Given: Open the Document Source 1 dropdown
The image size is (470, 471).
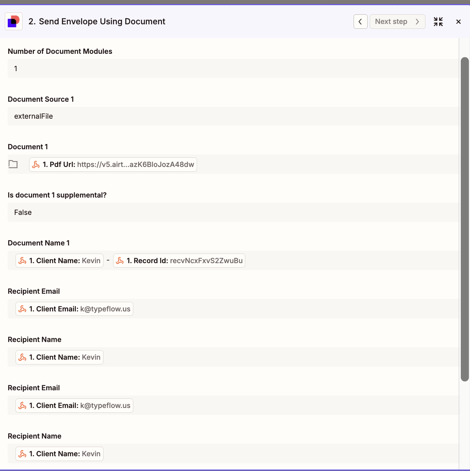Looking at the screenshot, I should coord(232,116).
